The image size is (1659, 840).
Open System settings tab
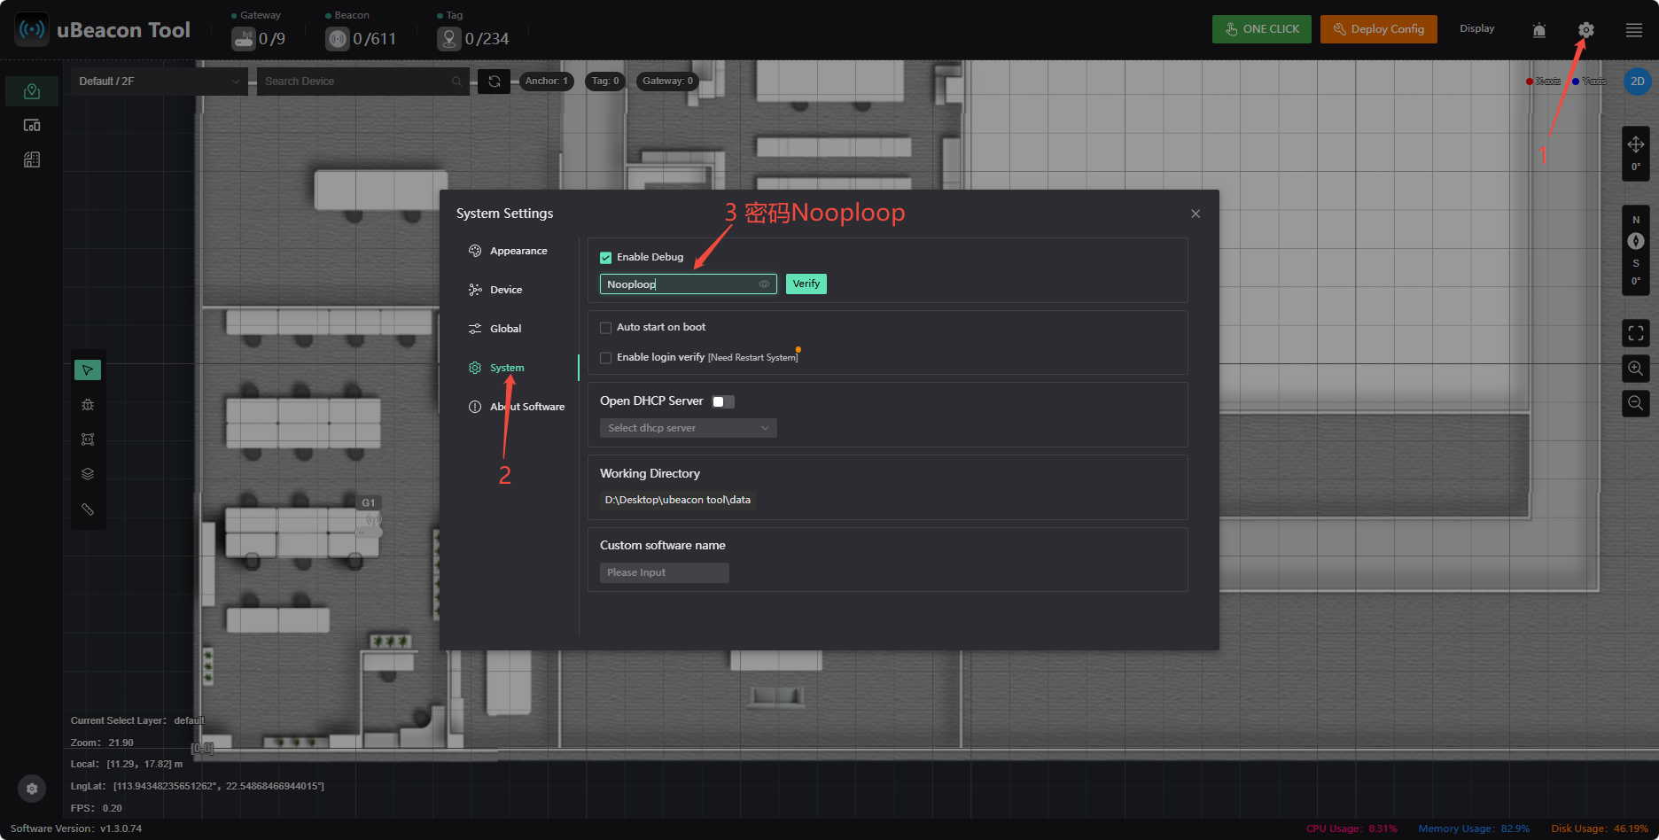497,368
